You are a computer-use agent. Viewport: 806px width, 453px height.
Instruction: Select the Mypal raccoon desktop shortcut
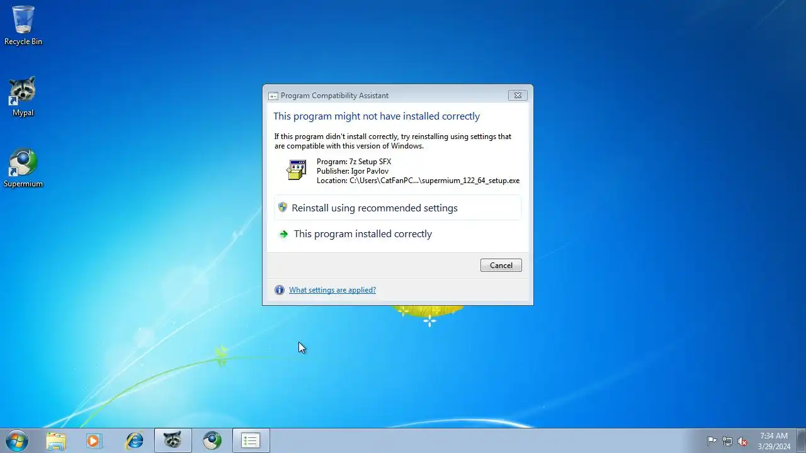(x=23, y=97)
